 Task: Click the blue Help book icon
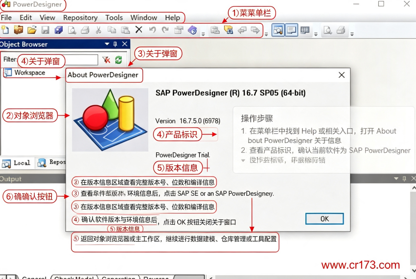pyautogui.click(x=192, y=30)
